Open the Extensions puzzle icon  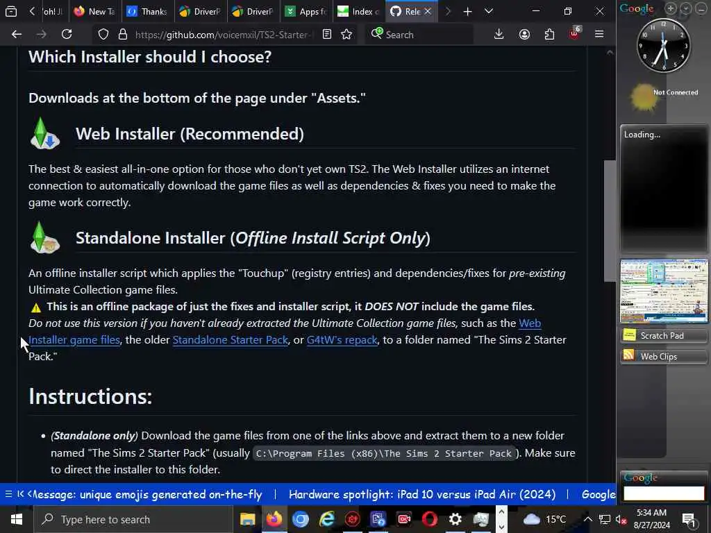(549, 34)
